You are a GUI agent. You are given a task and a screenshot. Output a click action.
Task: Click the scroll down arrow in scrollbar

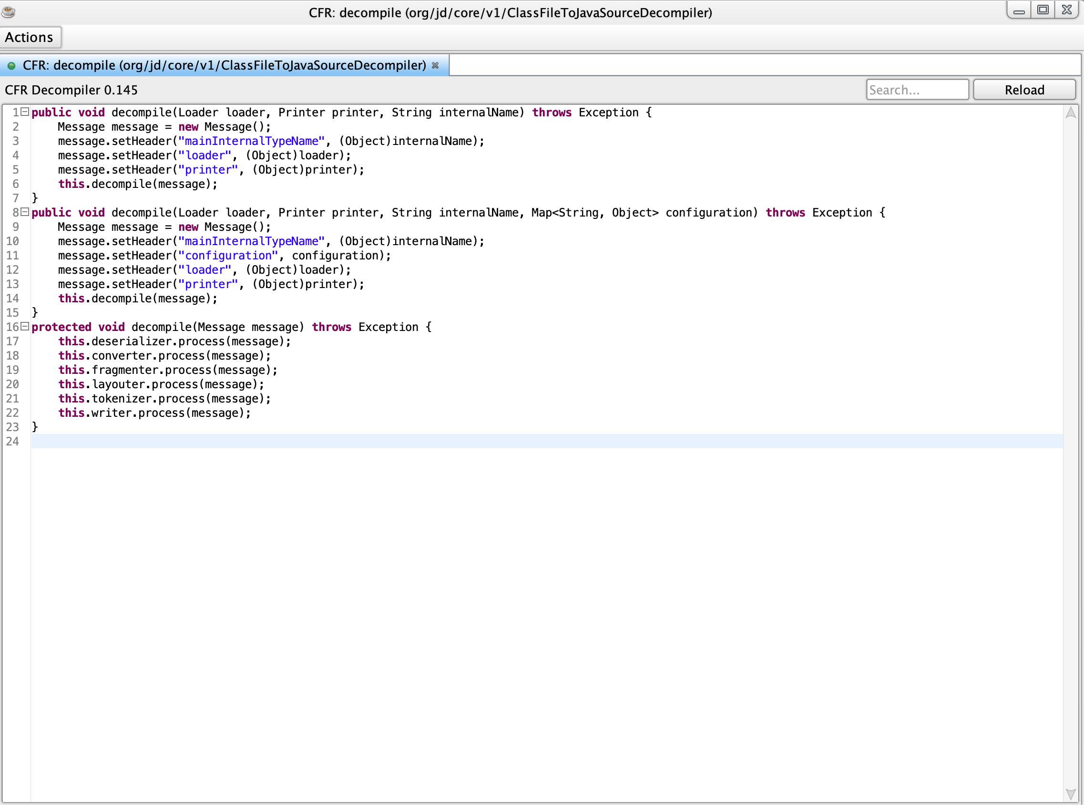(x=1070, y=794)
